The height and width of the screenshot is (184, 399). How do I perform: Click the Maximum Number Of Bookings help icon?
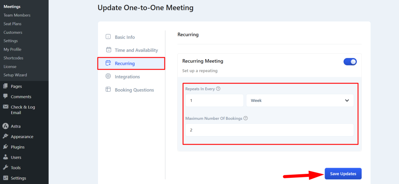coord(245,118)
